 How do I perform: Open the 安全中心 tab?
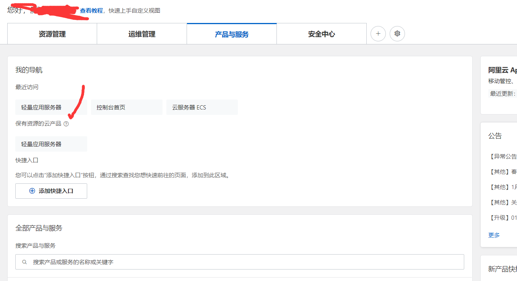coord(322,34)
